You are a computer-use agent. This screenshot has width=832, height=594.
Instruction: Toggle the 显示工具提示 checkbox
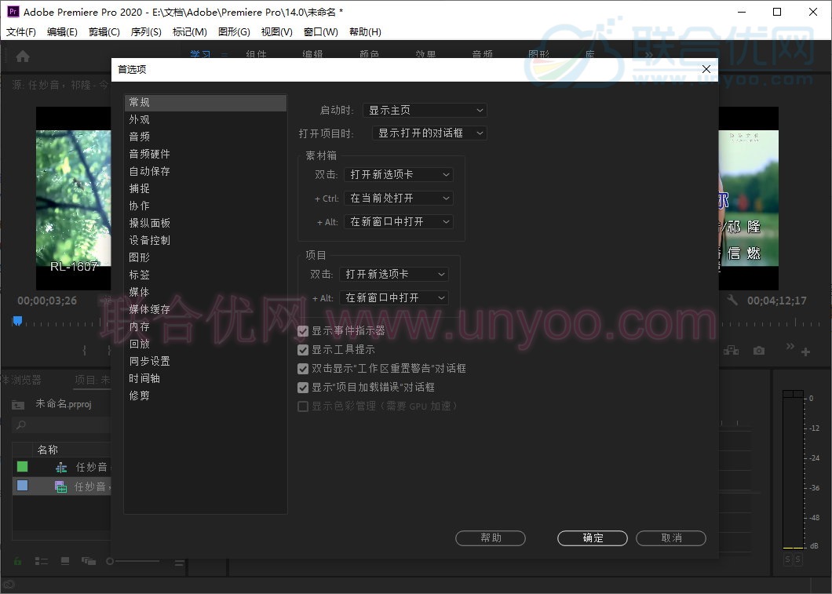[303, 350]
